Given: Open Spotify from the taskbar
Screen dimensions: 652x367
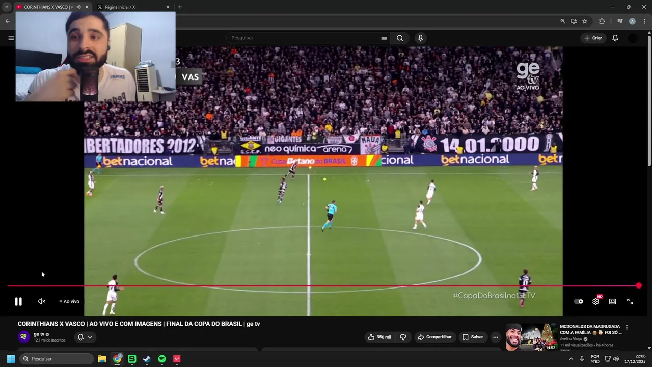Looking at the screenshot, I should pyautogui.click(x=162, y=359).
